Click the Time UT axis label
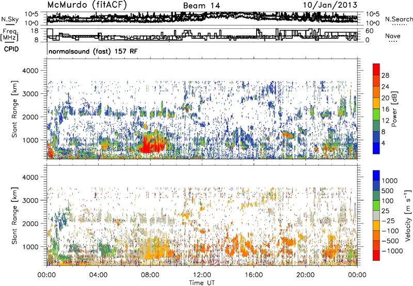The height and width of the screenshot is (286, 413). (202, 283)
